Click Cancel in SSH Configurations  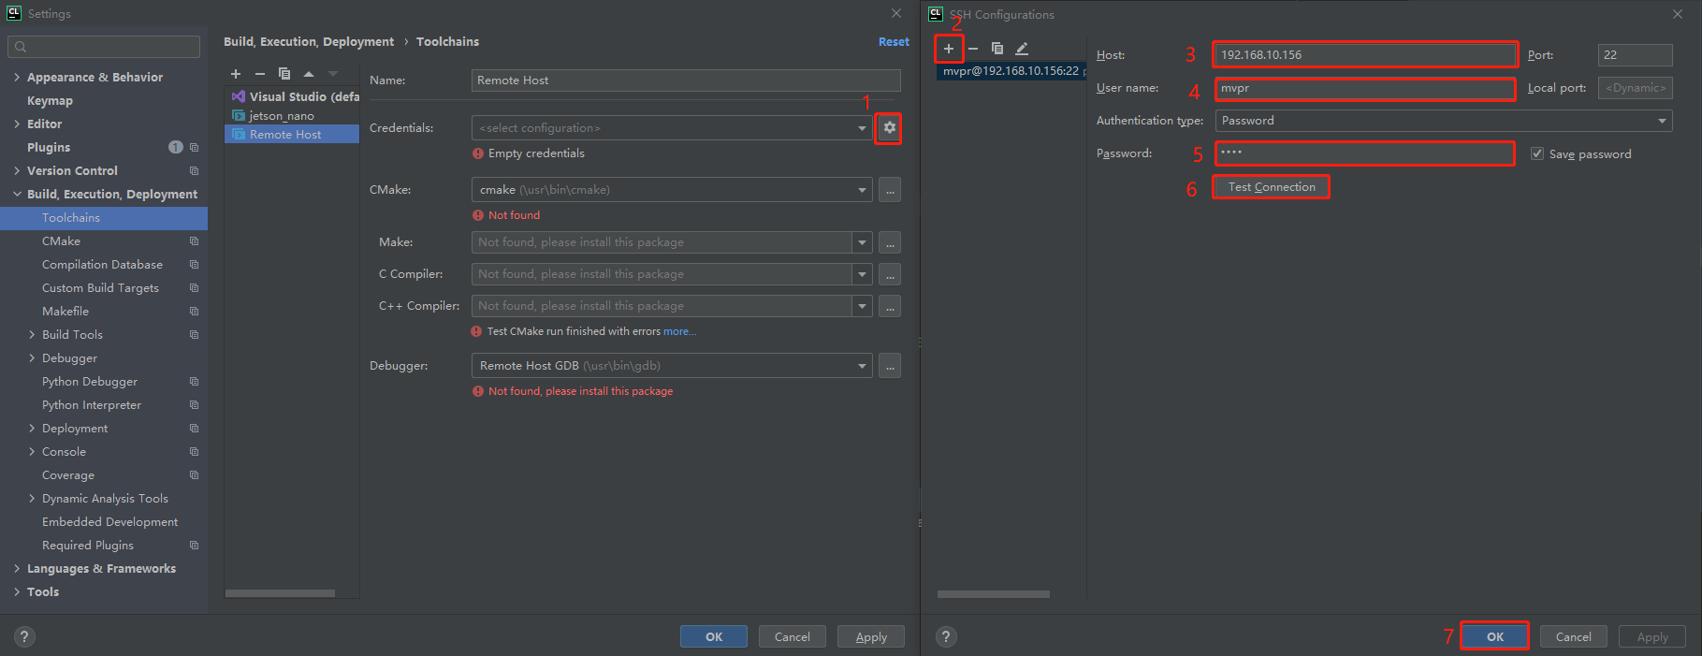[1573, 636]
